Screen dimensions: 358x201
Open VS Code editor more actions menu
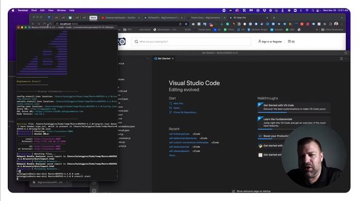point(346,59)
